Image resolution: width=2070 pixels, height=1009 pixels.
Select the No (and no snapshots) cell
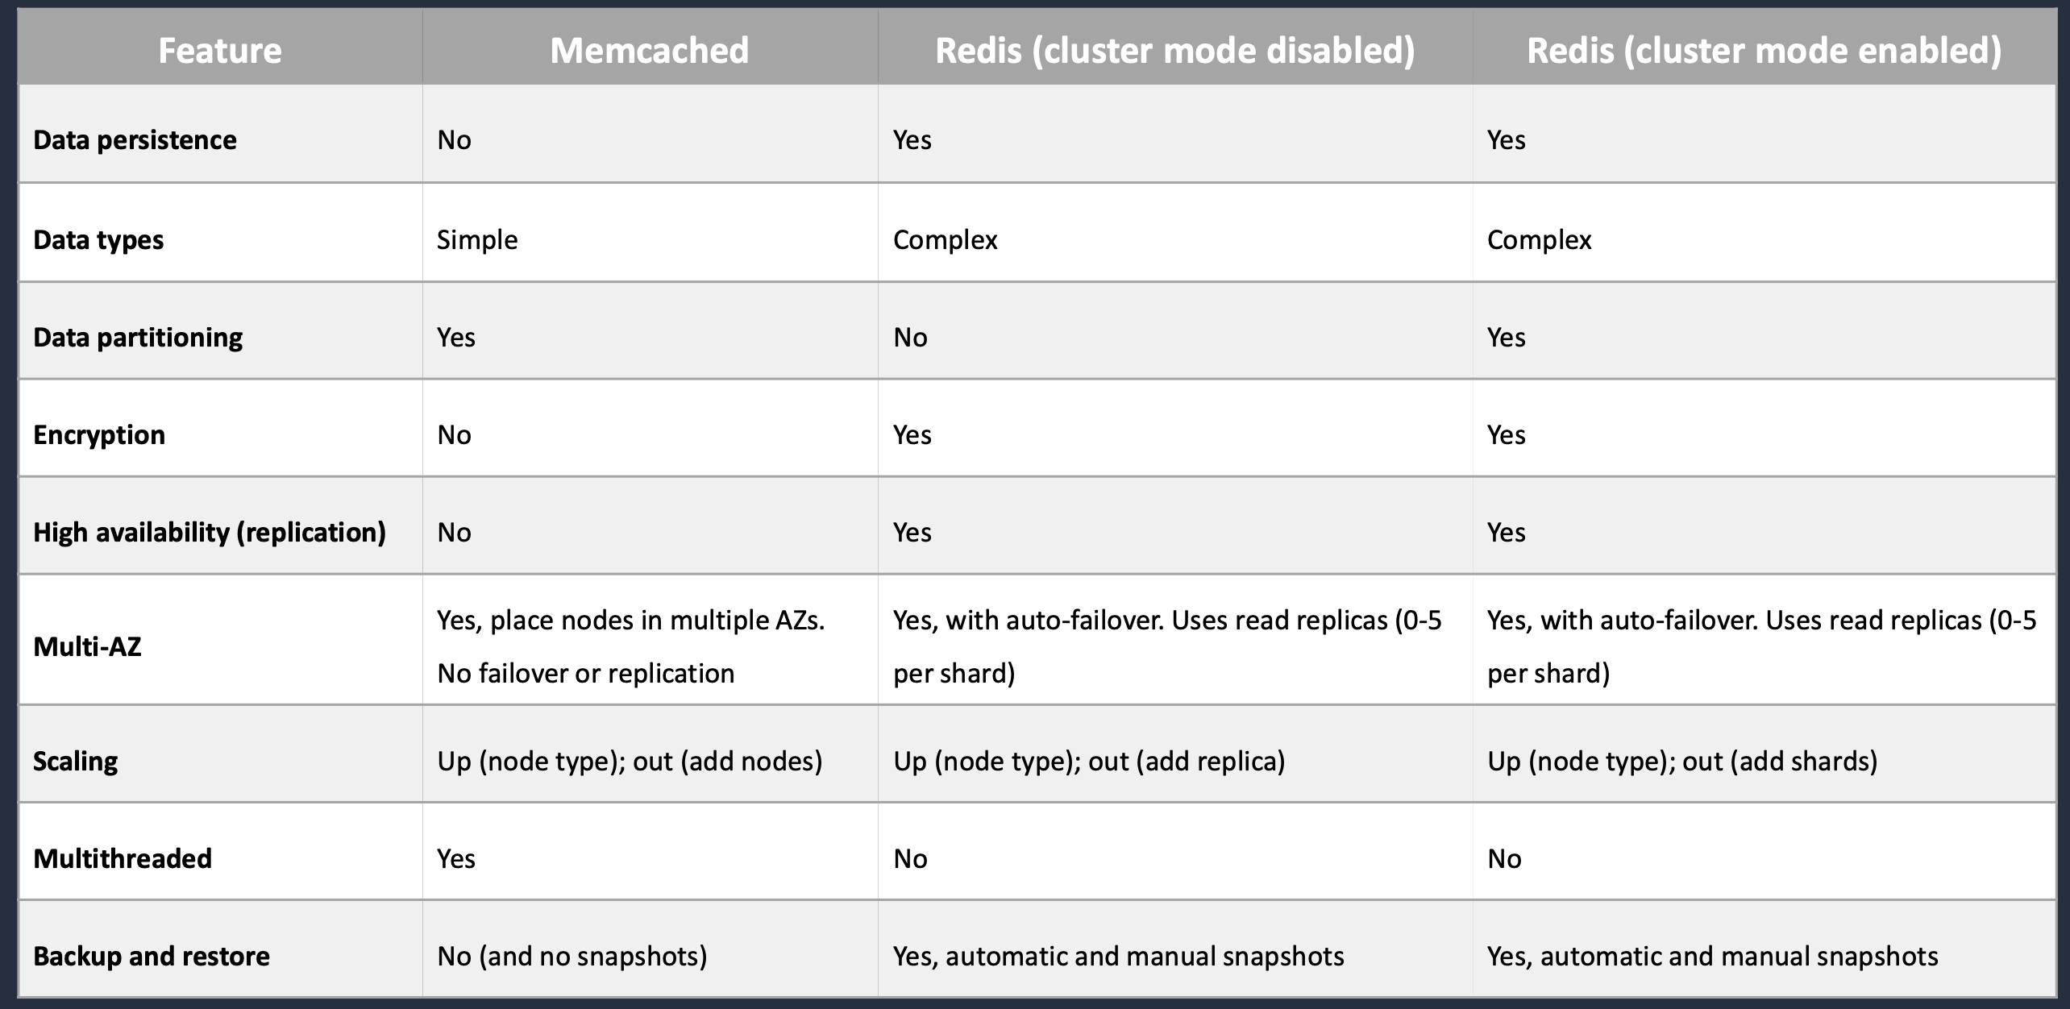coord(572,957)
